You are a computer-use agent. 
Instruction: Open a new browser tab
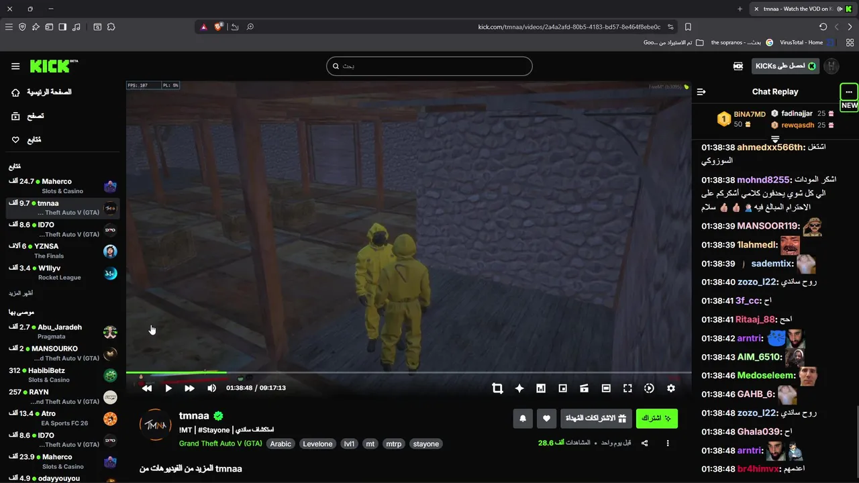pos(740,9)
